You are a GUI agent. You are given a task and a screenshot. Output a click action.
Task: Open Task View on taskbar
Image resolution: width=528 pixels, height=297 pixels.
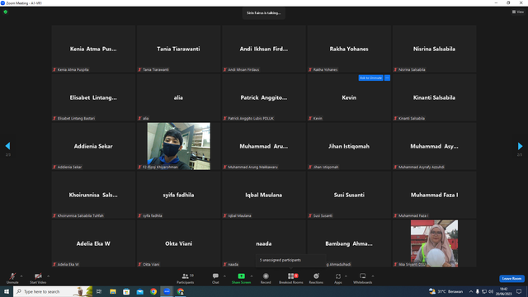99,291
